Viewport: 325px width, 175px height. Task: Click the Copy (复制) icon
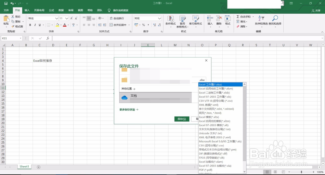pos(13,21)
